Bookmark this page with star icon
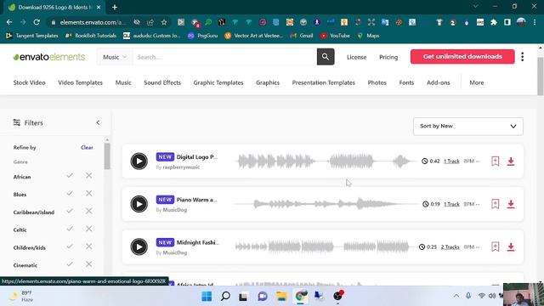 pos(164,22)
